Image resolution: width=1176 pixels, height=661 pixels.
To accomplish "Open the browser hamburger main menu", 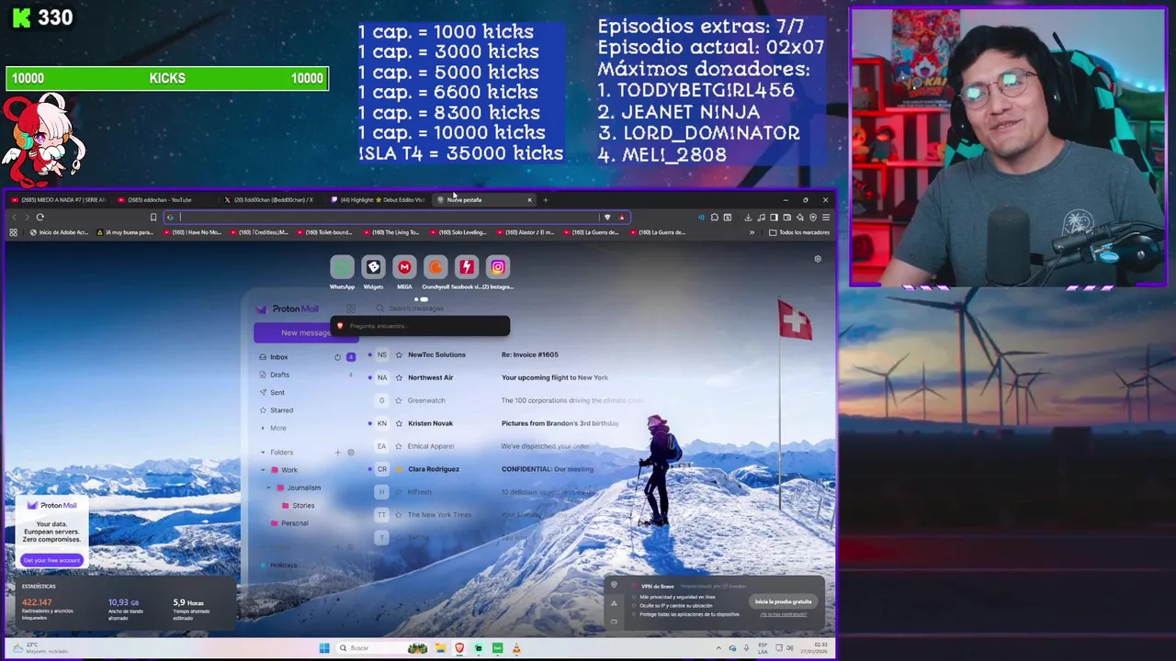I will click(x=826, y=218).
